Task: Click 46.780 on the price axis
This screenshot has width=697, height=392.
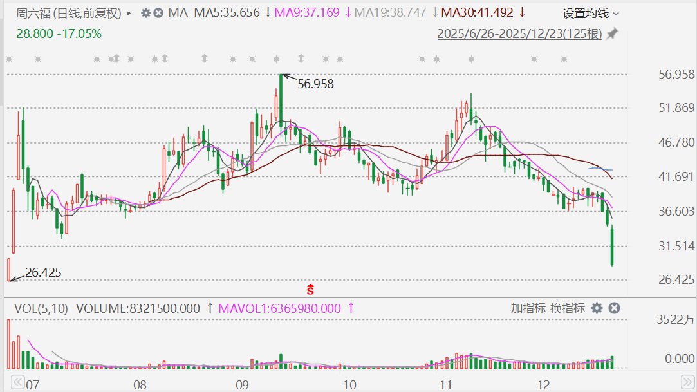Action: click(x=676, y=142)
